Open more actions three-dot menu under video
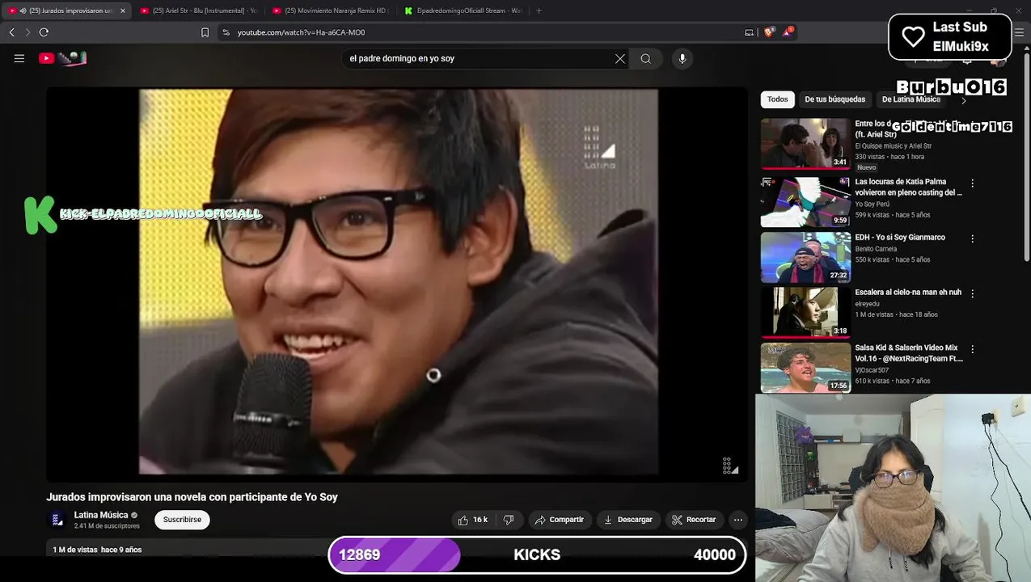 (737, 520)
